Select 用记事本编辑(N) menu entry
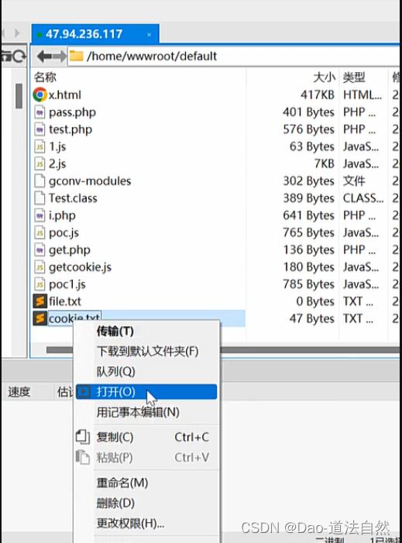The image size is (402, 543). (x=138, y=412)
